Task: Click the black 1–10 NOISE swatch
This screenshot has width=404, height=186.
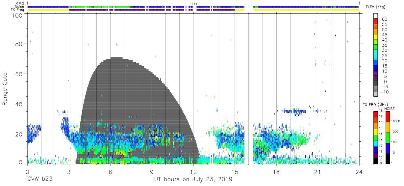Action: 387,159
